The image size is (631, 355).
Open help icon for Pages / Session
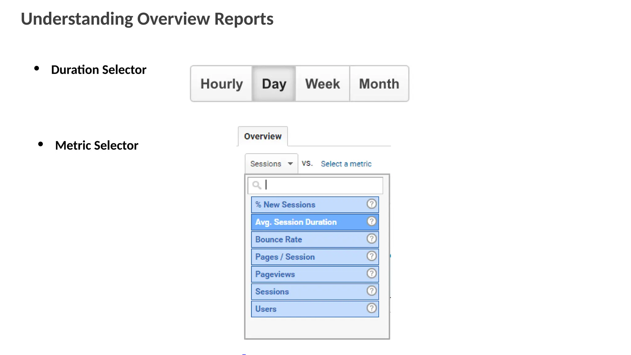click(372, 256)
